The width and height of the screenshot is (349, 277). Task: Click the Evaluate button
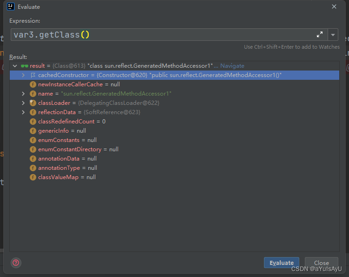[x=282, y=263]
